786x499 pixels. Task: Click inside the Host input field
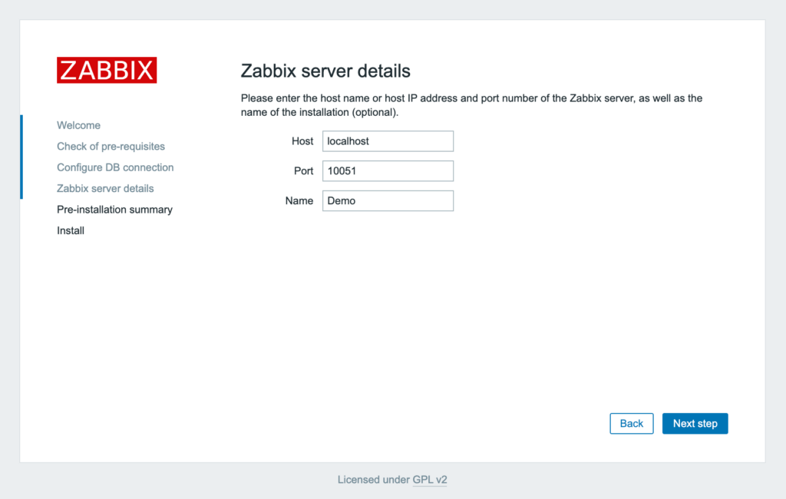coord(388,140)
